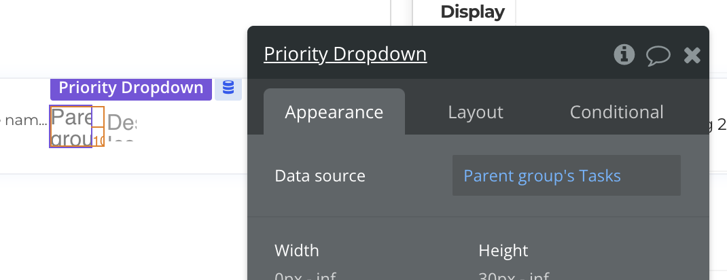The height and width of the screenshot is (280, 727).
Task: Select the Parent group text element on canvas
Action: [71, 127]
